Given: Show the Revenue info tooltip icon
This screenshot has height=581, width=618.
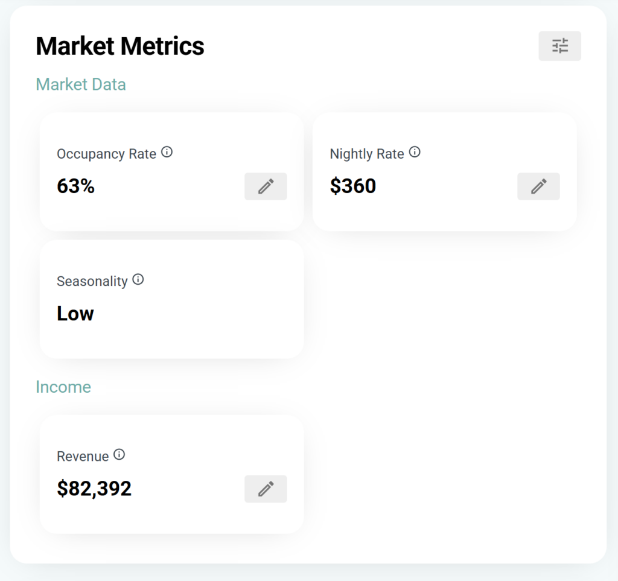Looking at the screenshot, I should pos(119,455).
